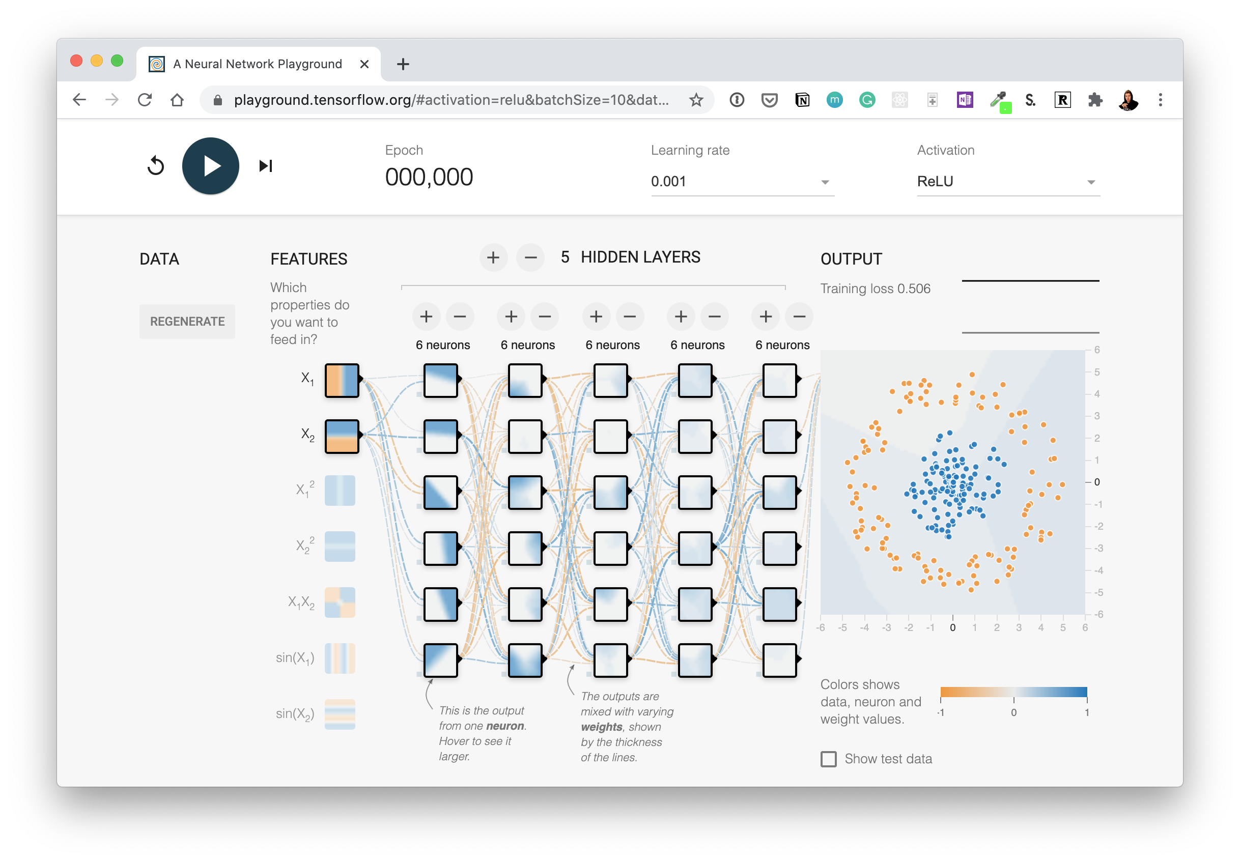Enable the sin(X1) feature
Viewport: 1240px width, 862px height.
[x=340, y=658]
